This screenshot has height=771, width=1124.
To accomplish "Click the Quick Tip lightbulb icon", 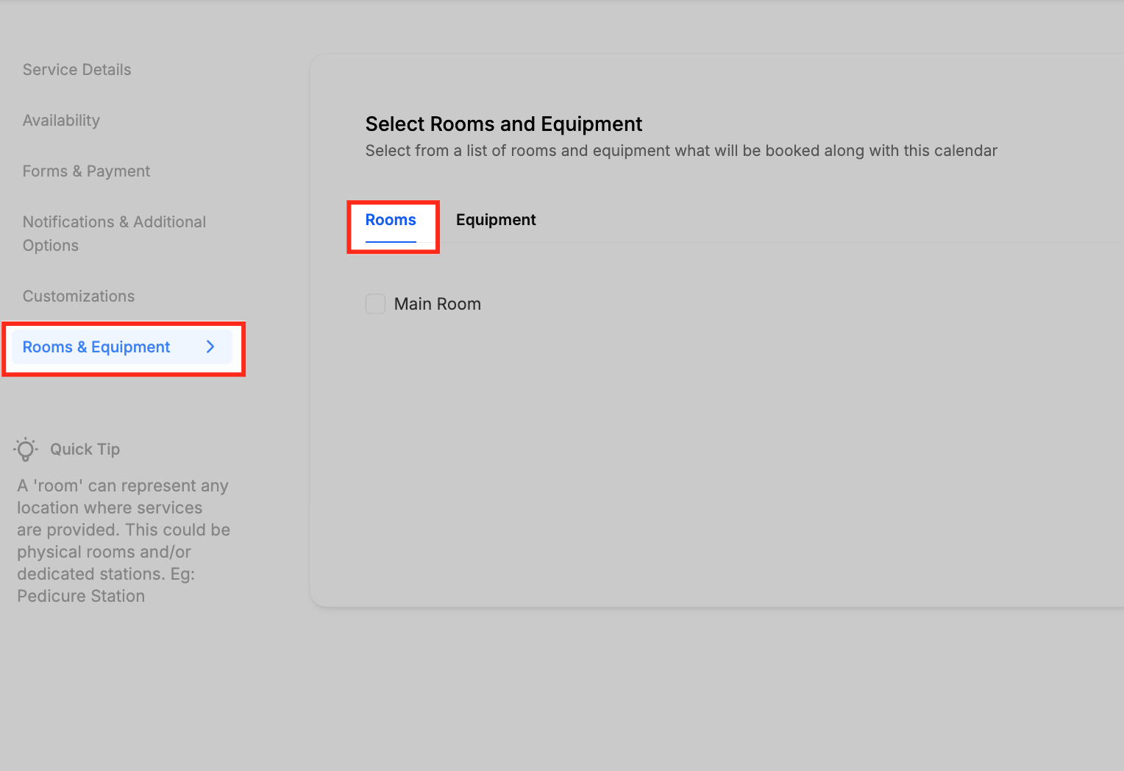I will point(26,450).
